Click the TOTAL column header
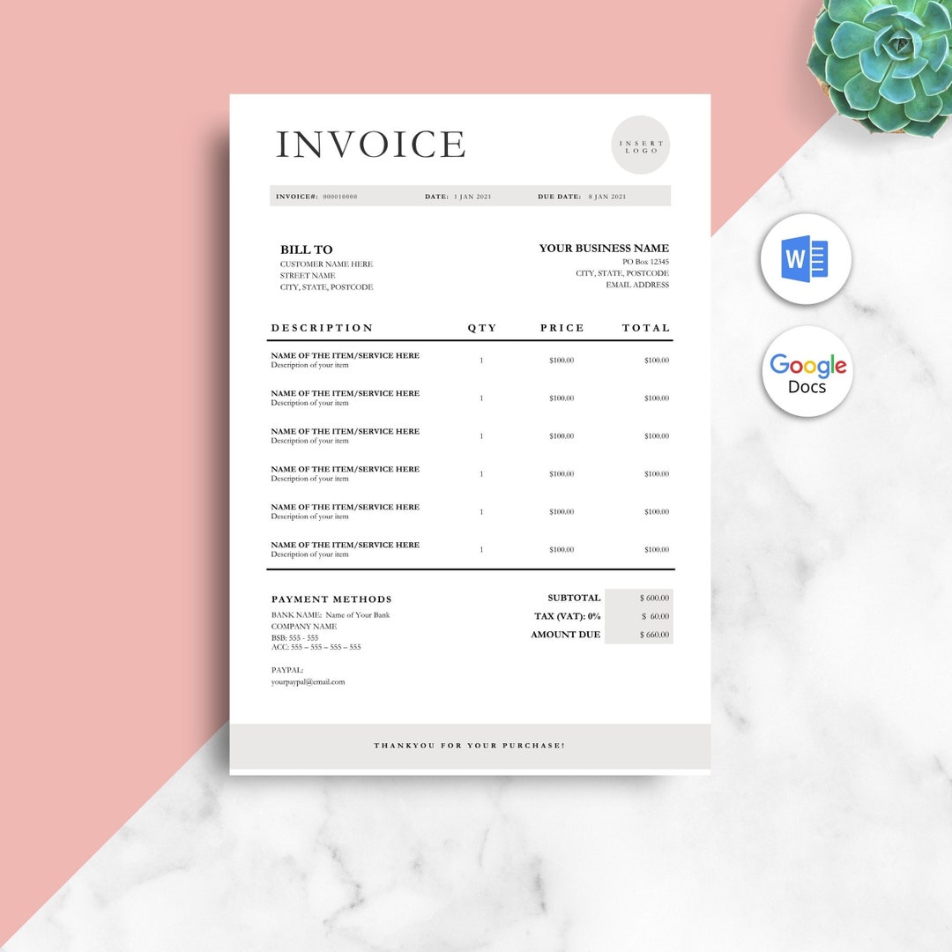The width and height of the screenshot is (952, 952). coord(646,327)
